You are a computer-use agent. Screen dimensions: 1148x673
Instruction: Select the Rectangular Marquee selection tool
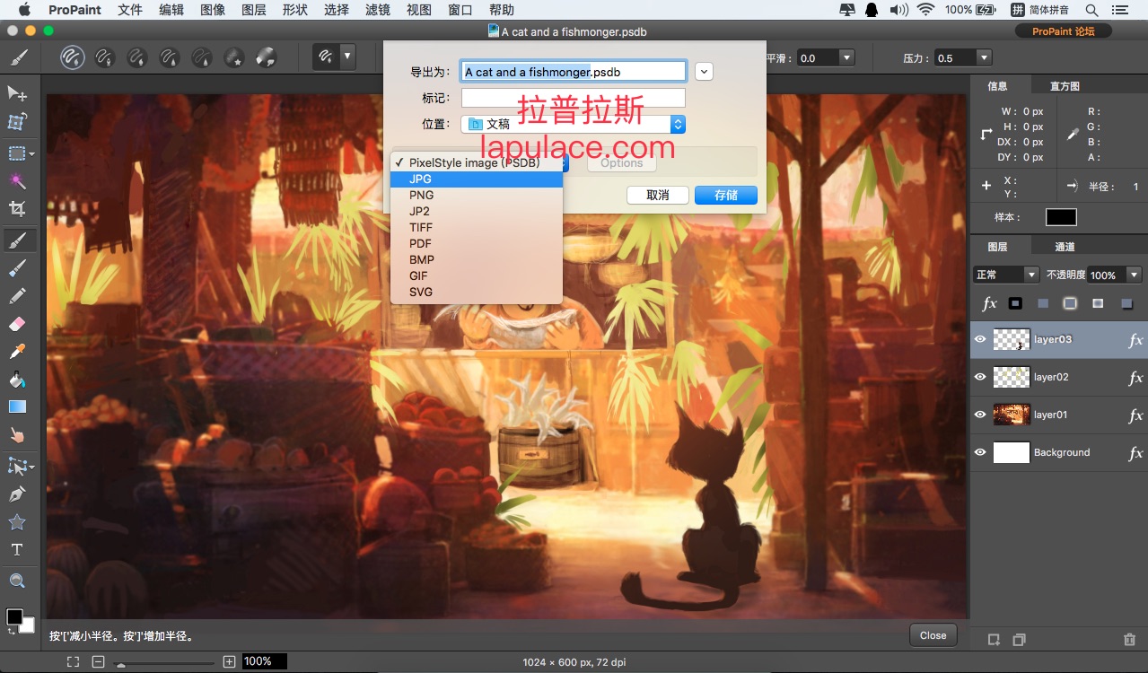17,153
